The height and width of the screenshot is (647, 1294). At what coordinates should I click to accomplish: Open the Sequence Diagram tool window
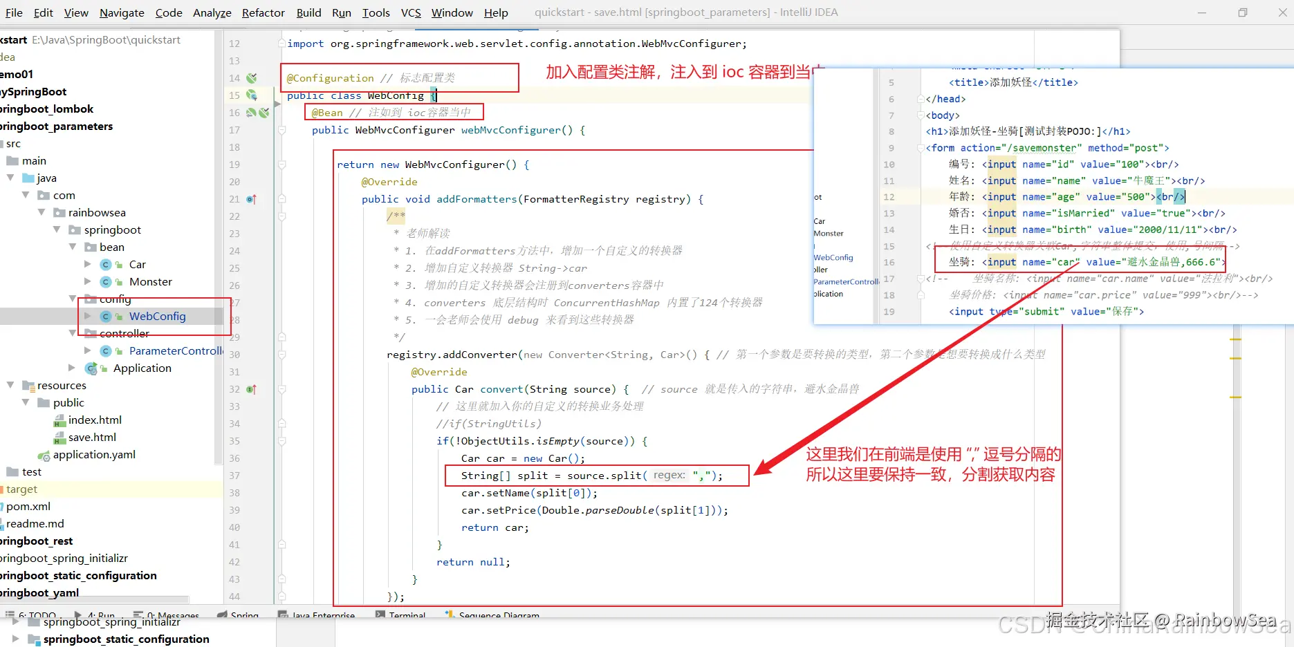pyautogui.click(x=492, y=614)
